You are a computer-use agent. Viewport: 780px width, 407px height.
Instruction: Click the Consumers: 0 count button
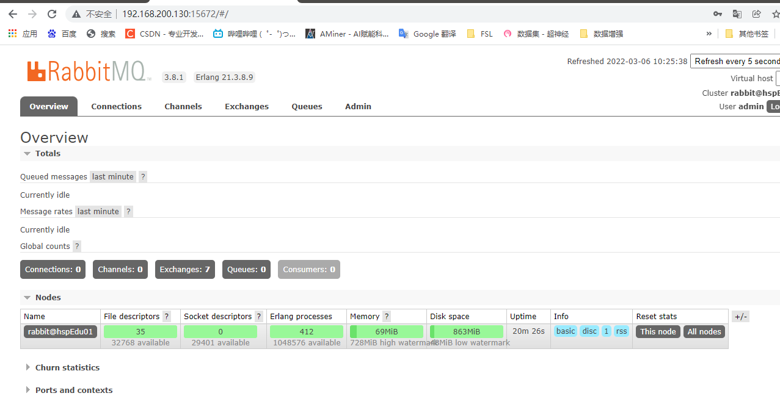pyautogui.click(x=309, y=269)
